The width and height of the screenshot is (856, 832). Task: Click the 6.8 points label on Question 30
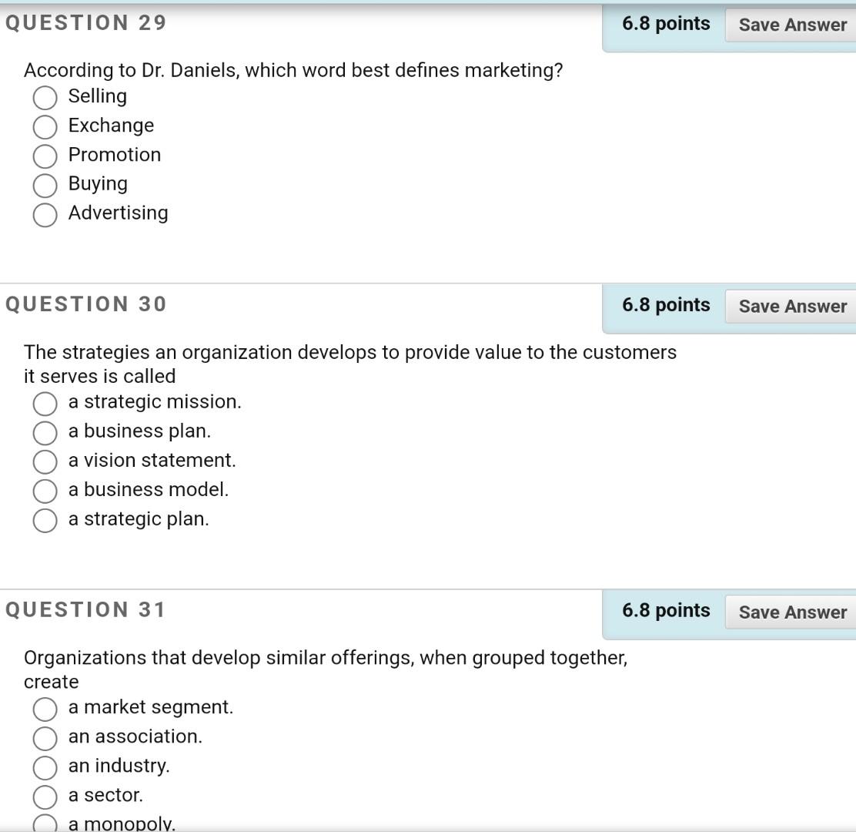665,305
